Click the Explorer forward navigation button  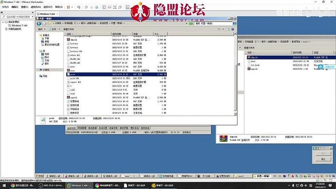tap(44, 23)
